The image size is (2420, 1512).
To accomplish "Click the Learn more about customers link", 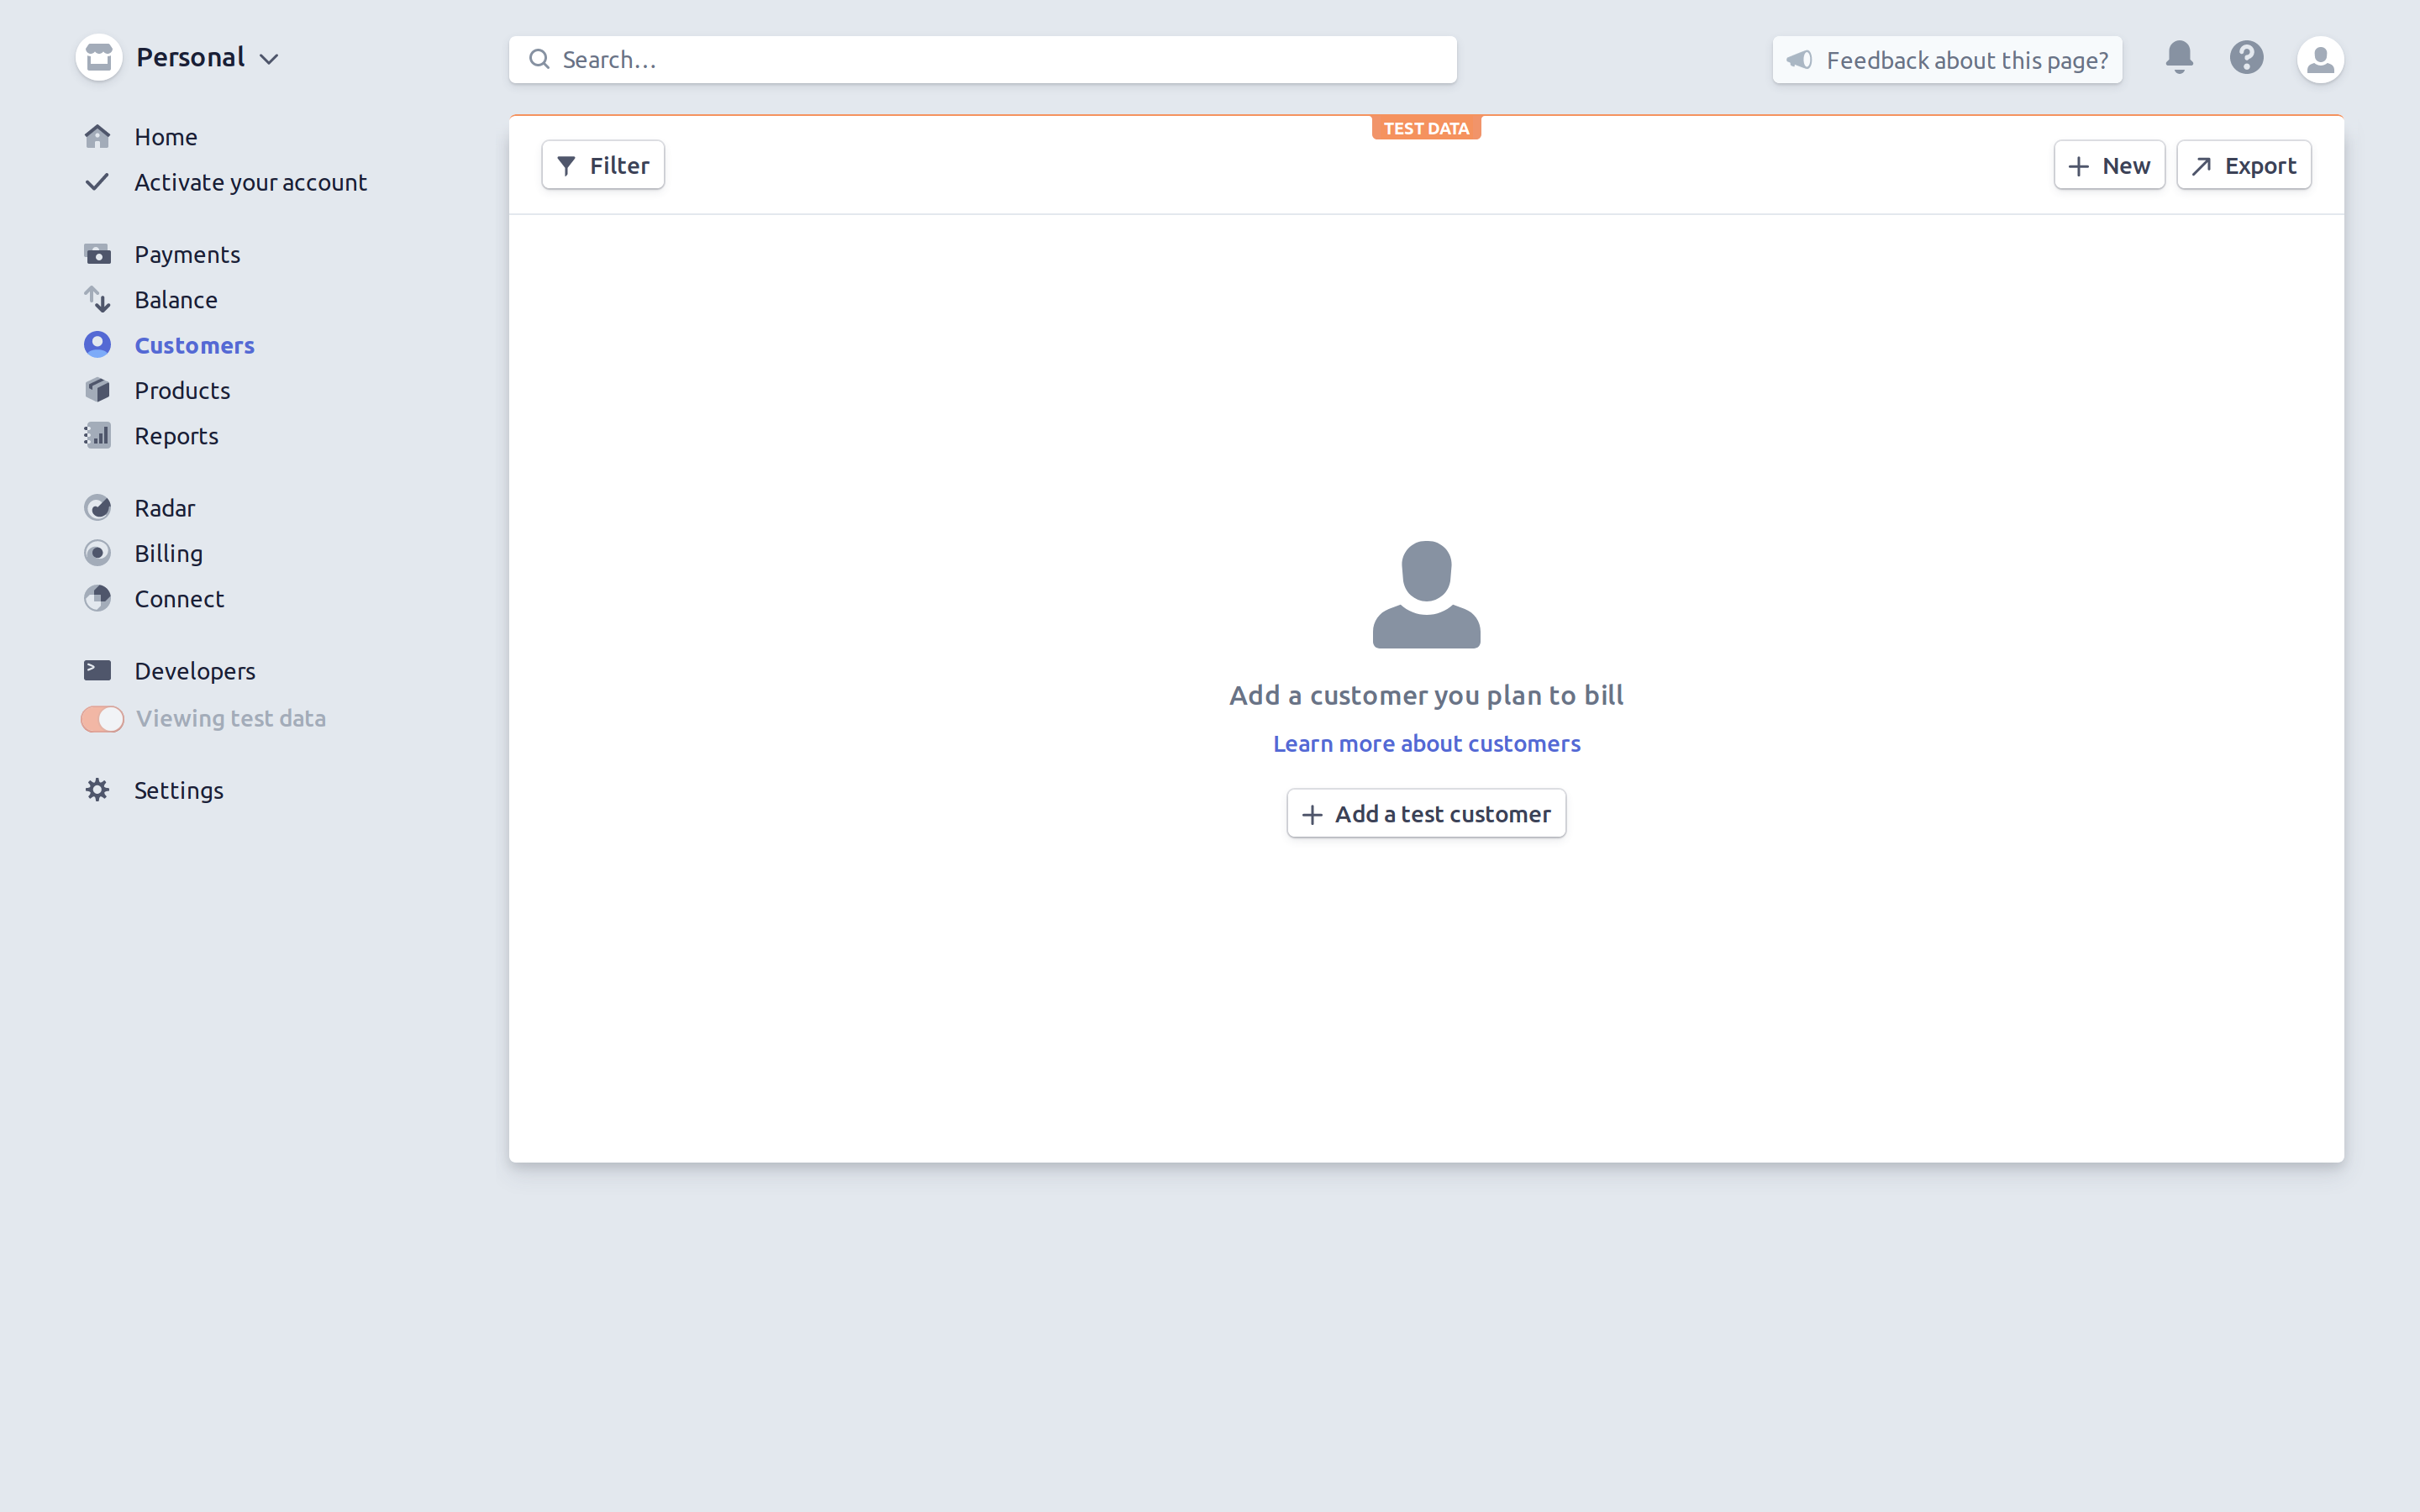I will [1425, 742].
